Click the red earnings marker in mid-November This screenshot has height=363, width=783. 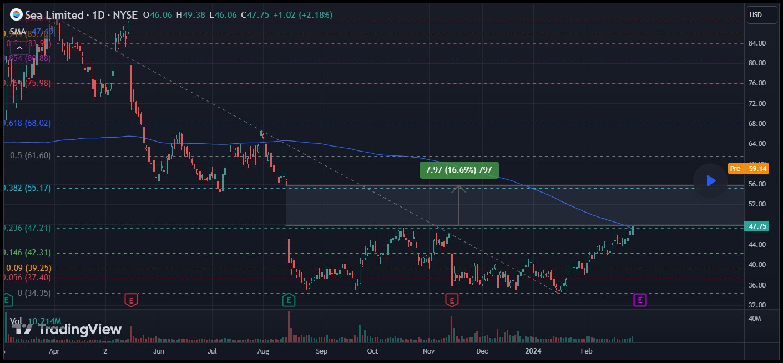tap(452, 300)
